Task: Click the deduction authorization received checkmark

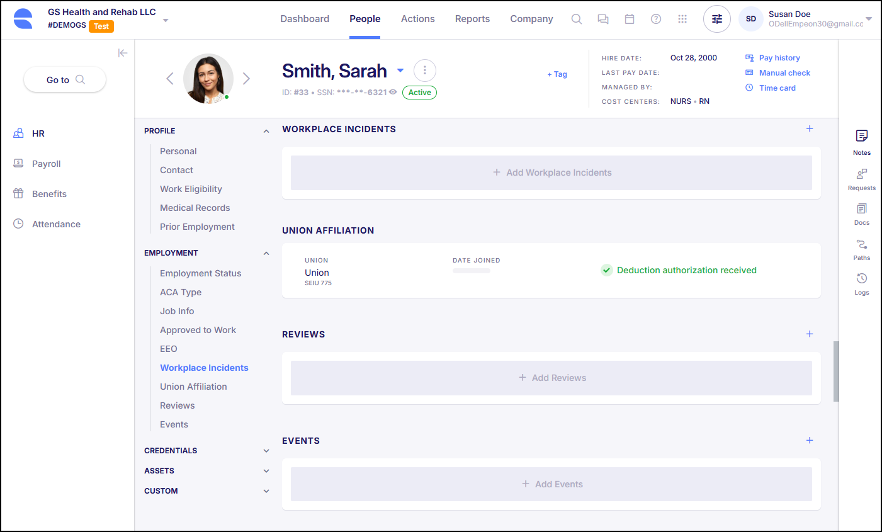Action: point(606,270)
